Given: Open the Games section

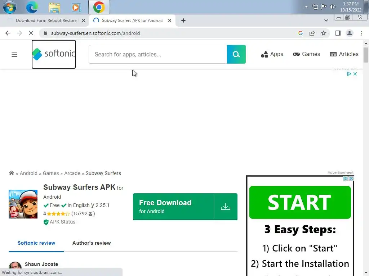Looking at the screenshot, I should pyautogui.click(x=306, y=54).
